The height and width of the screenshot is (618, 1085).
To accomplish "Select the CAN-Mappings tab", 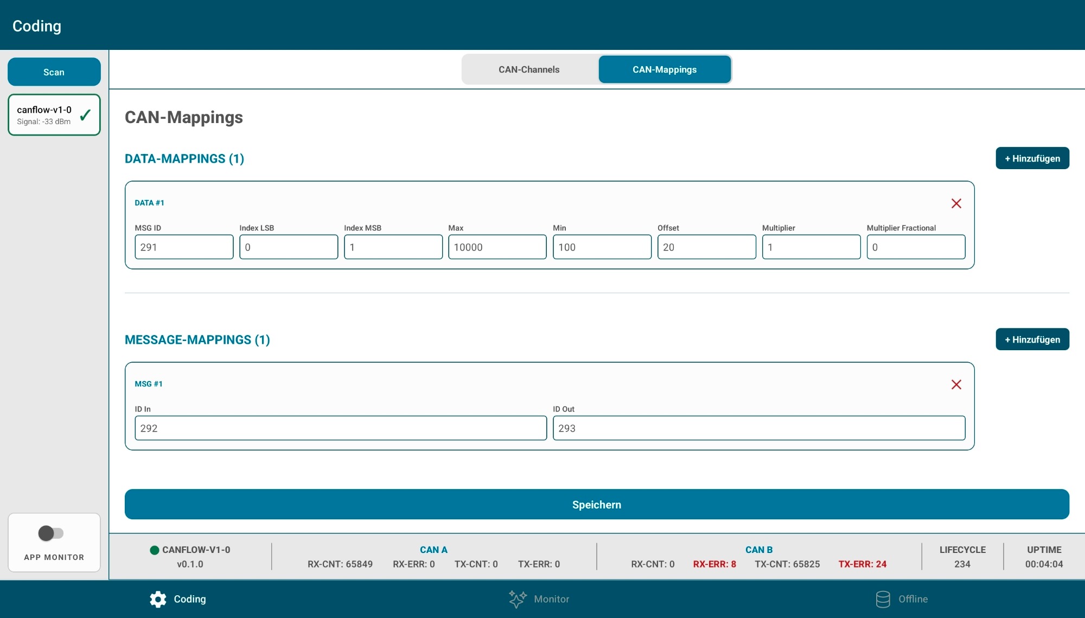I will click(664, 69).
